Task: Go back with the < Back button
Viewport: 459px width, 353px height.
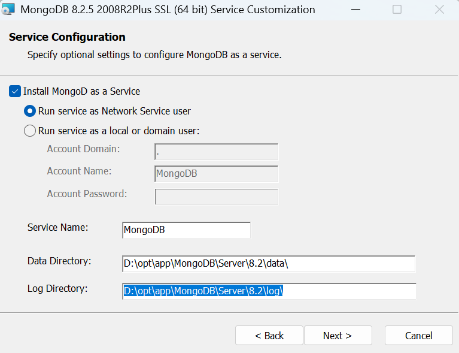Action: click(269, 336)
